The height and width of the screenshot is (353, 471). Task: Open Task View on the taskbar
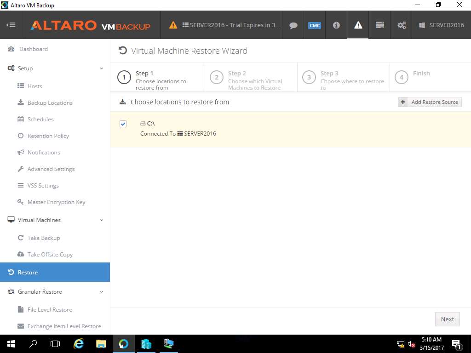click(55, 344)
